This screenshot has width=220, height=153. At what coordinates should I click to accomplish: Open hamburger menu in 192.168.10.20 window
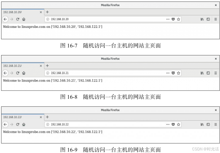pos(216,19)
